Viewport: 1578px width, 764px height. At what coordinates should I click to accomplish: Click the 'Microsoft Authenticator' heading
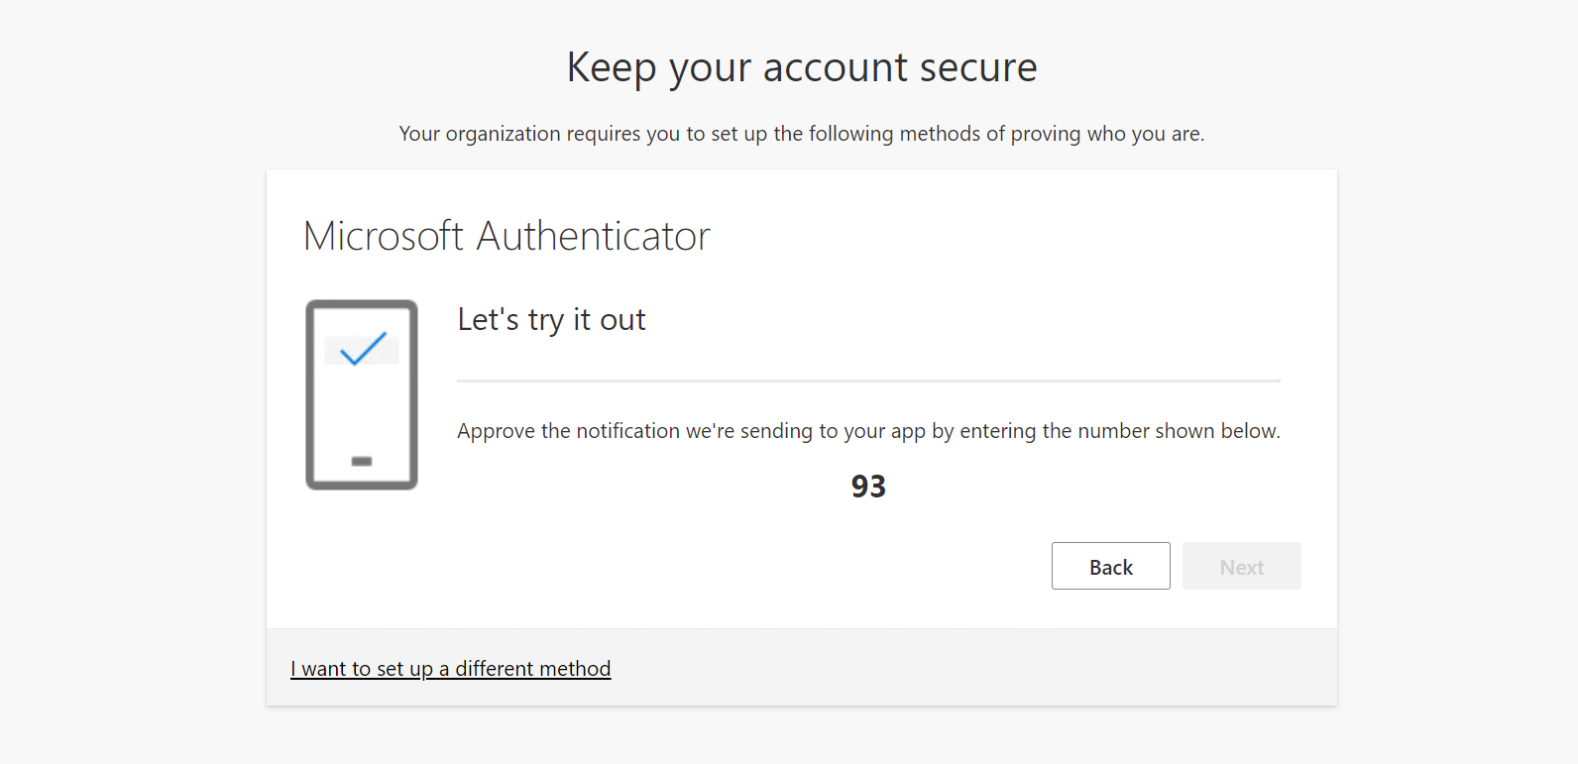coord(507,236)
